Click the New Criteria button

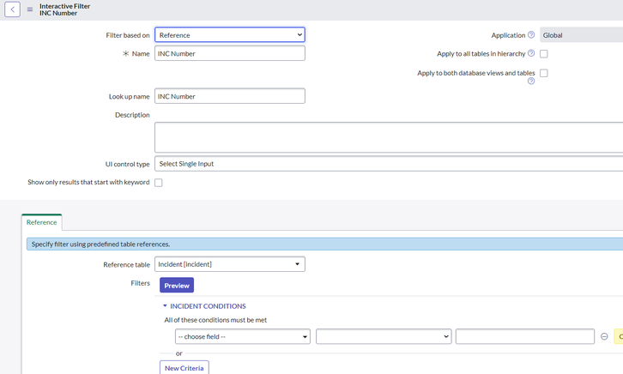point(184,368)
